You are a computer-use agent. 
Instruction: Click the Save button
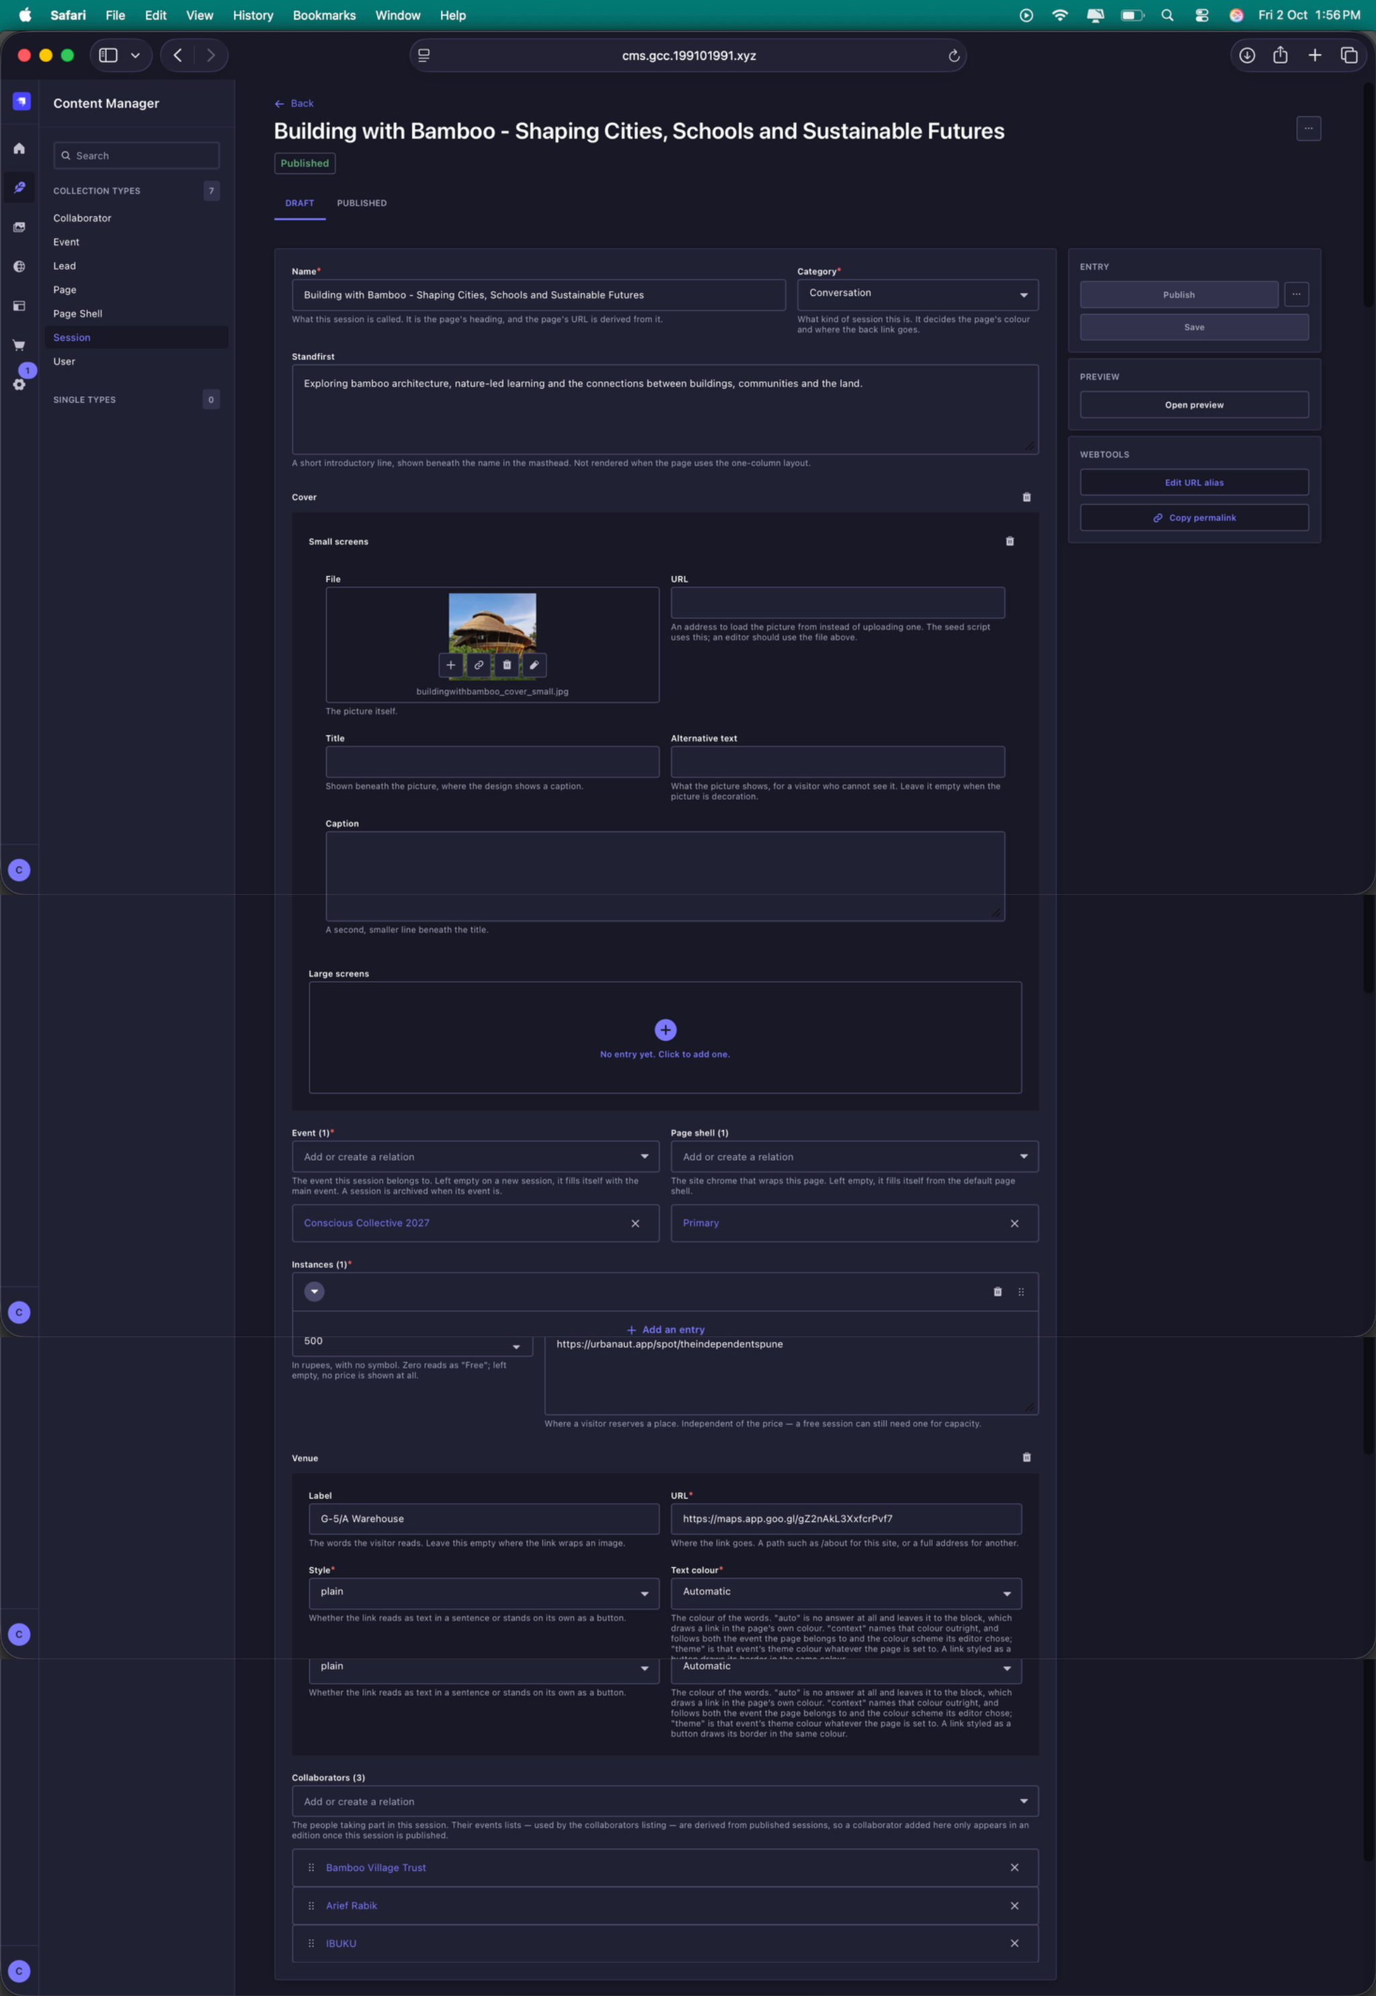point(1194,327)
